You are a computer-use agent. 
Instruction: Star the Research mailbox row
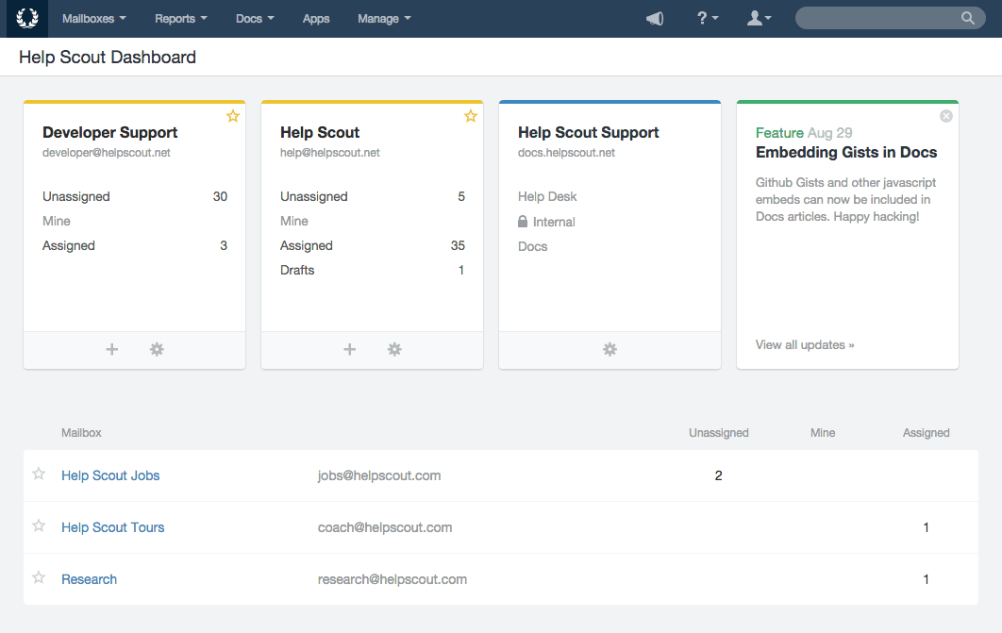pyautogui.click(x=39, y=578)
